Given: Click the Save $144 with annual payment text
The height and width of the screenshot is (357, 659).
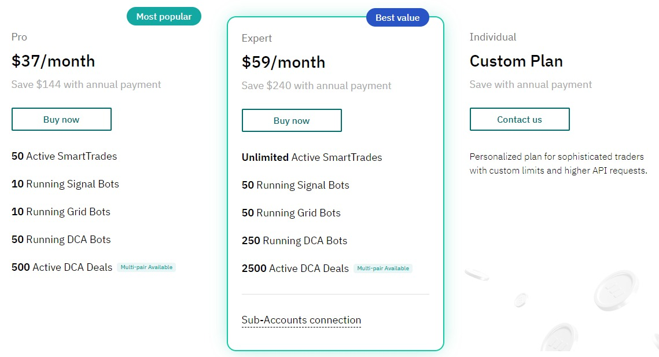Looking at the screenshot, I should tap(86, 84).
